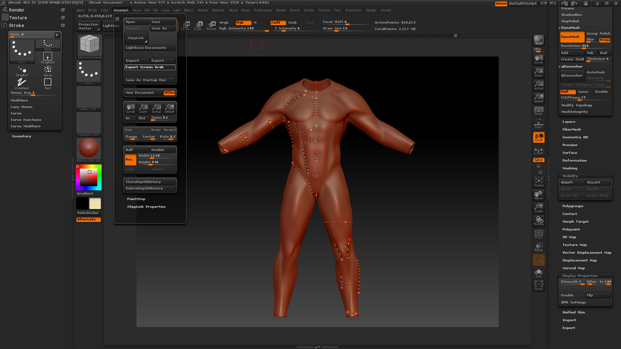Screen dimensions: 621x349
Task: Click the Export Screen Grab button
Action: pos(150,67)
